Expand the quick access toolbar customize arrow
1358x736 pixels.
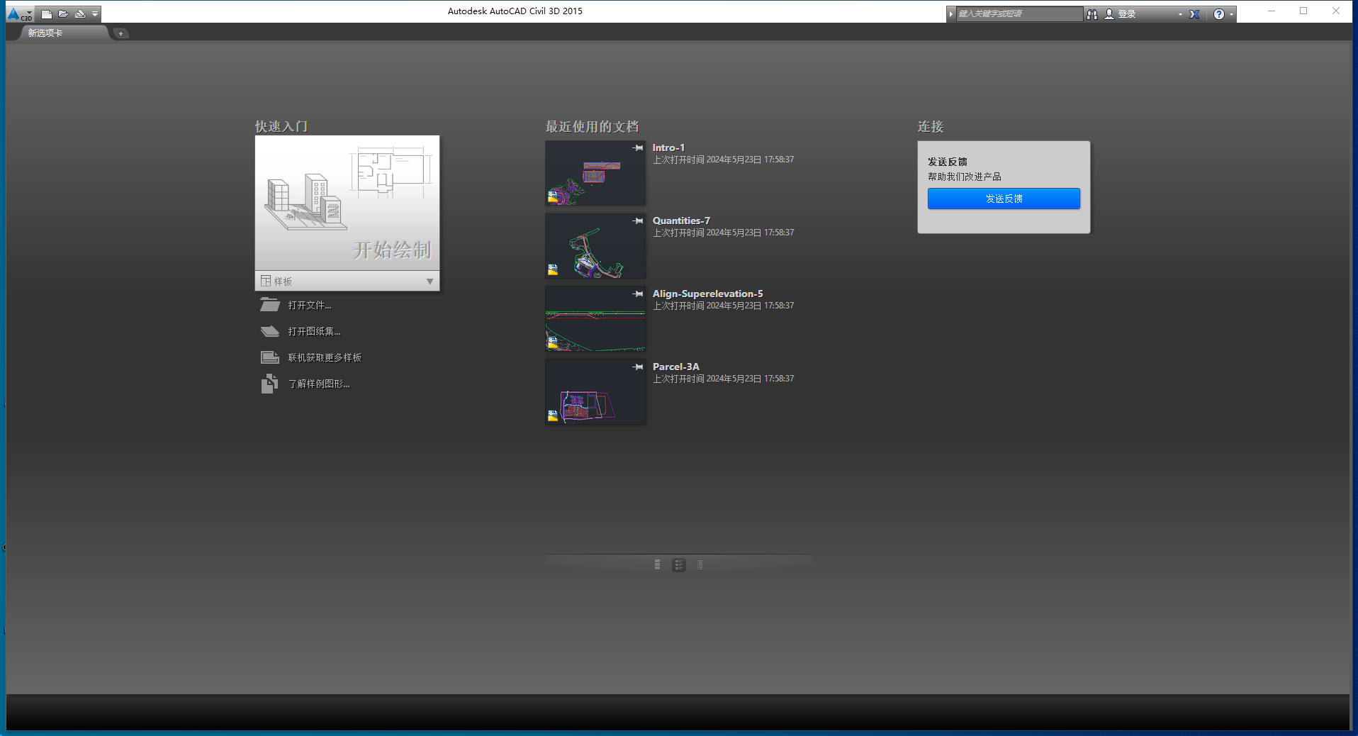coord(95,14)
